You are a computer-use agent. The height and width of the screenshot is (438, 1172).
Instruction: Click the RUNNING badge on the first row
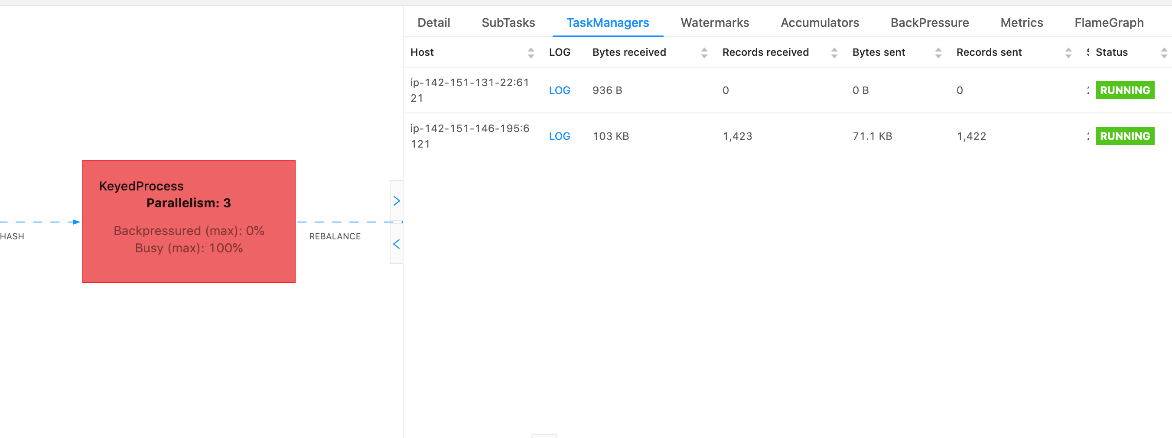click(1125, 90)
